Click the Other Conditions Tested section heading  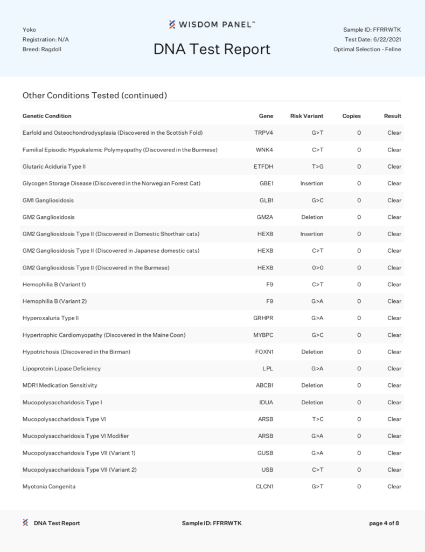(x=95, y=95)
